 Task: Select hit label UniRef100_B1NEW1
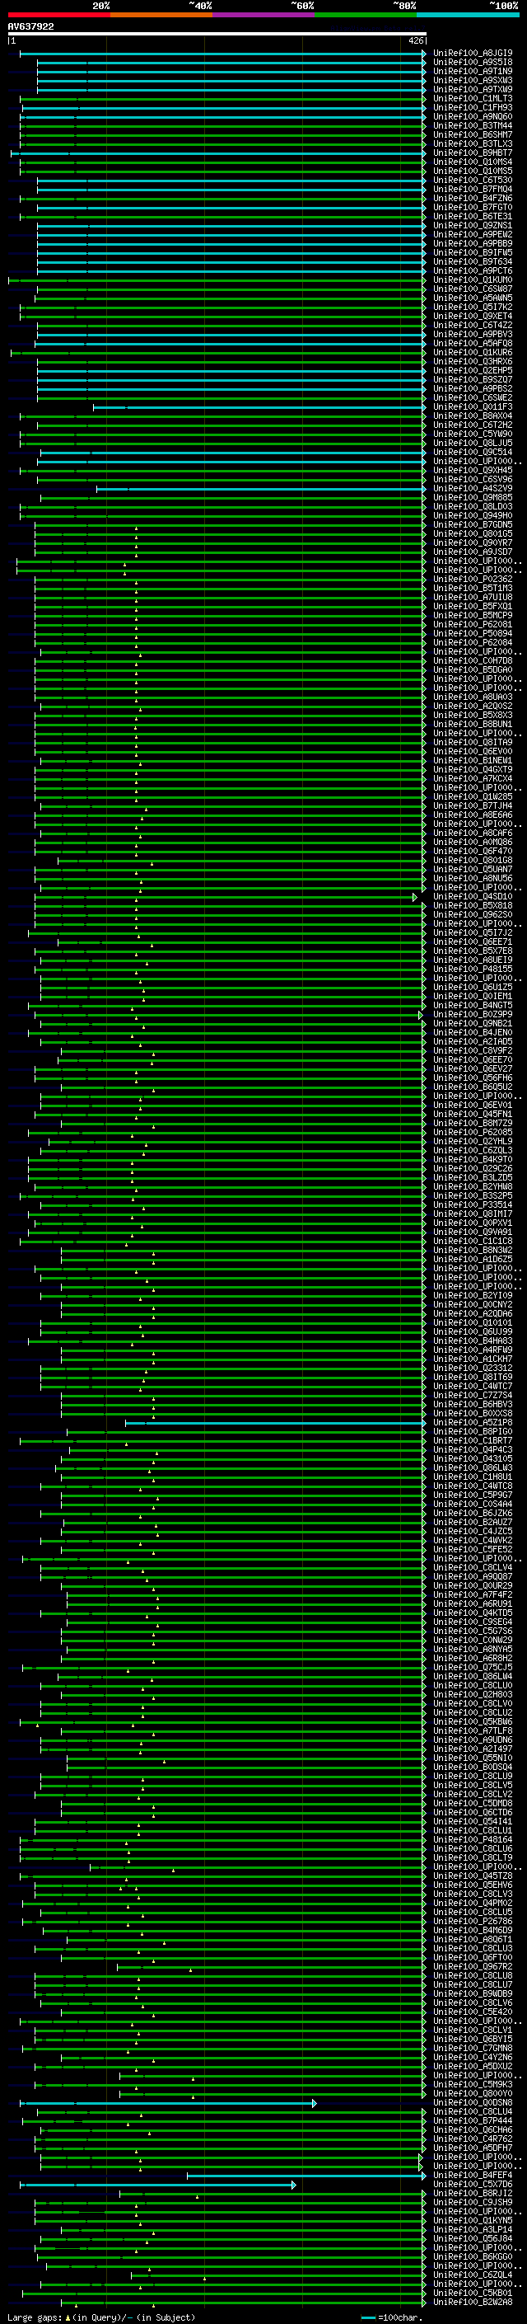pos(472,761)
